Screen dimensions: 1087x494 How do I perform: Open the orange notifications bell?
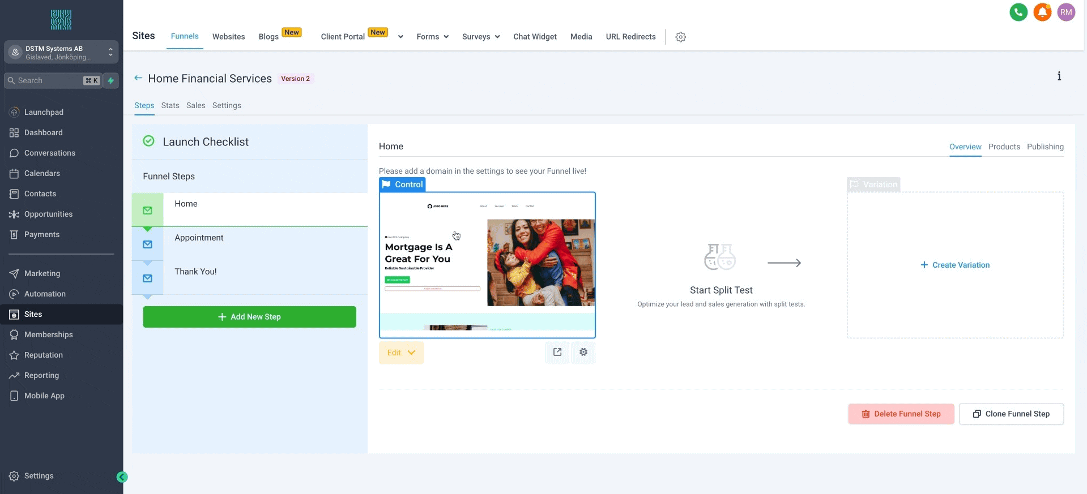click(x=1042, y=12)
